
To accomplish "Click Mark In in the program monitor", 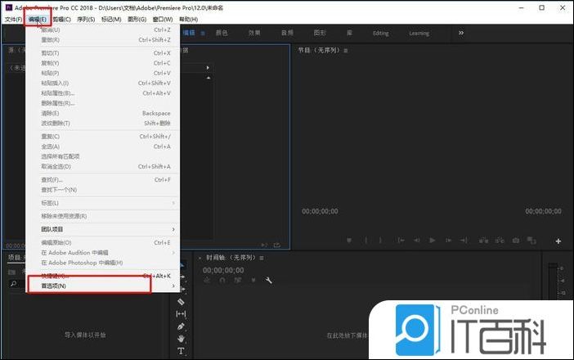I will [365, 241].
